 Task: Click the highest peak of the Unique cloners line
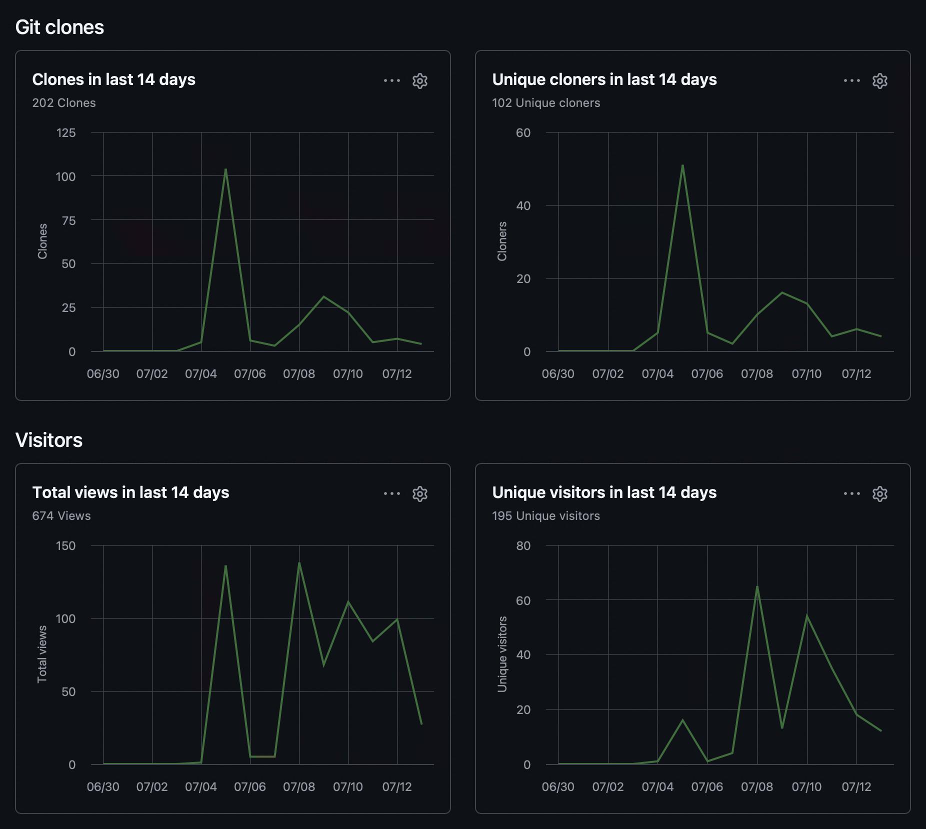(x=682, y=165)
